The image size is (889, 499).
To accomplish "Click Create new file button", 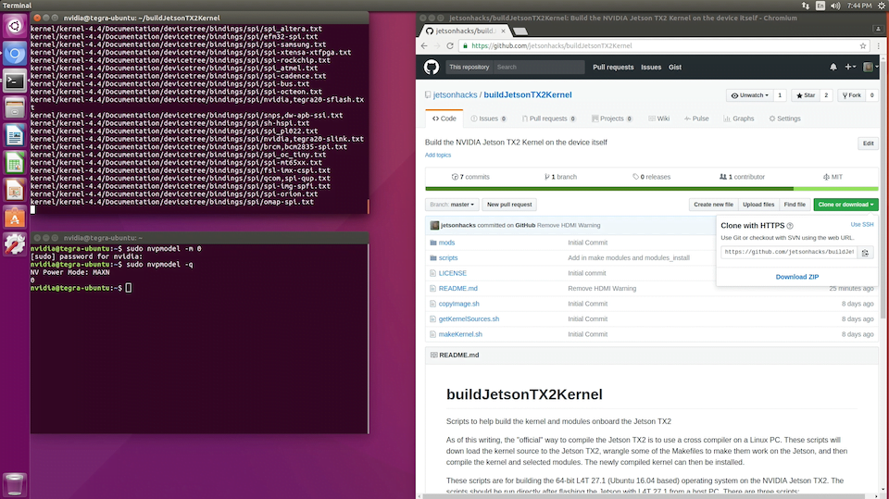I will click(713, 205).
